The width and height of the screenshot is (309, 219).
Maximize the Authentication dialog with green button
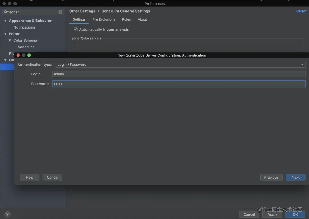pyautogui.click(x=29, y=55)
